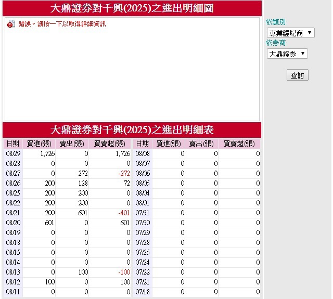The width and height of the screenshot is (333, 299).
Task: Select the 08/13 date cell
Action: (x=13, y=272)
